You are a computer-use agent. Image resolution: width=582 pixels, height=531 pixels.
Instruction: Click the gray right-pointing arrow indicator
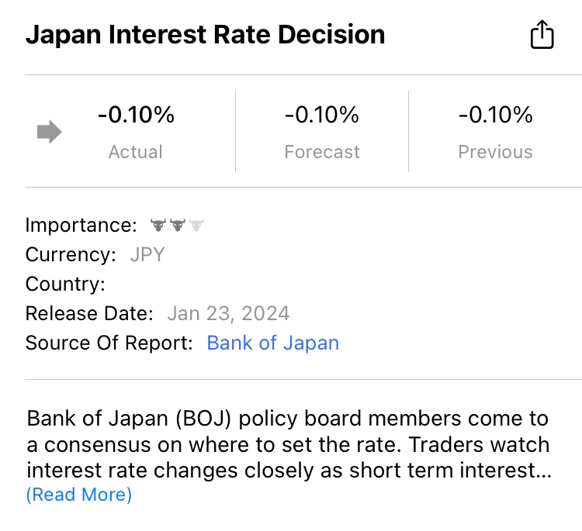(50, 133)
